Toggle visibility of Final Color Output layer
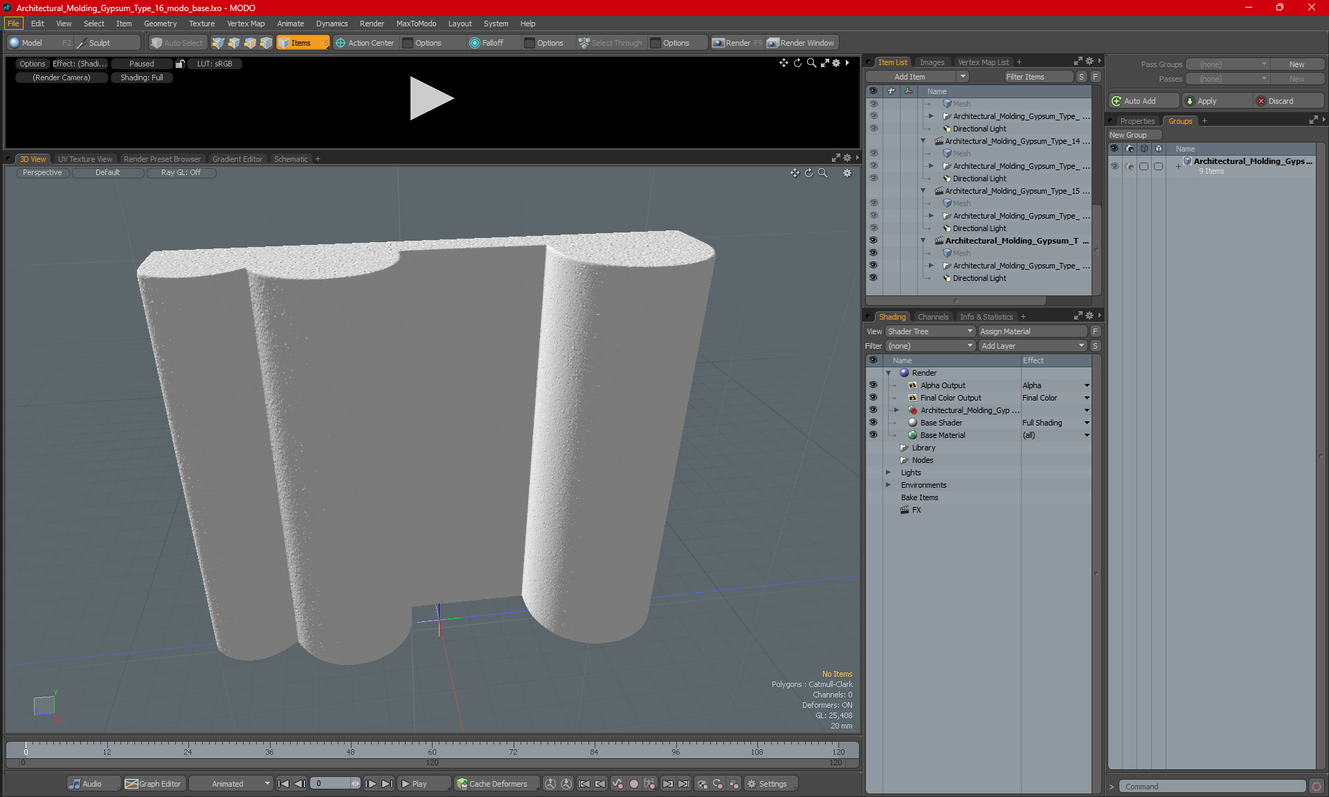This screenshot has height=797, width=1329. [x=873, y=398]
